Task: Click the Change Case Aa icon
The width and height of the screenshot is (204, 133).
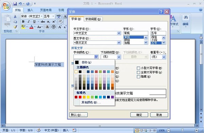Action: (39, 27)
